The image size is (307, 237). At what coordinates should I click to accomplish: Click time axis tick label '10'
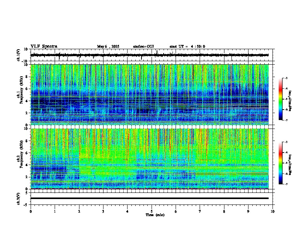[273, 211]
